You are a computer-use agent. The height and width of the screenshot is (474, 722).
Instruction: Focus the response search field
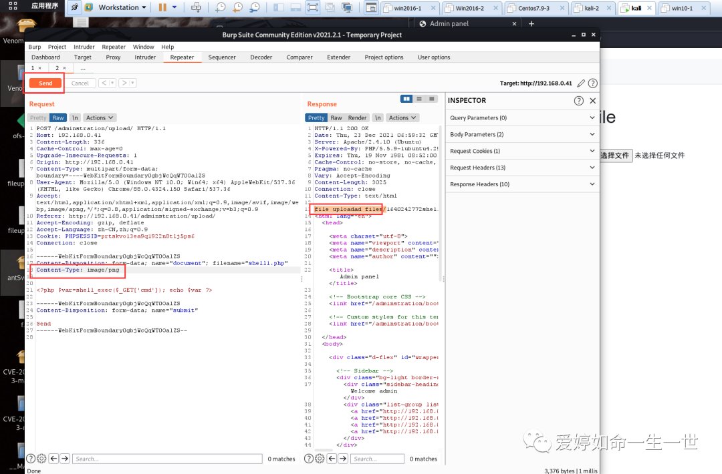tap(377, 459)
